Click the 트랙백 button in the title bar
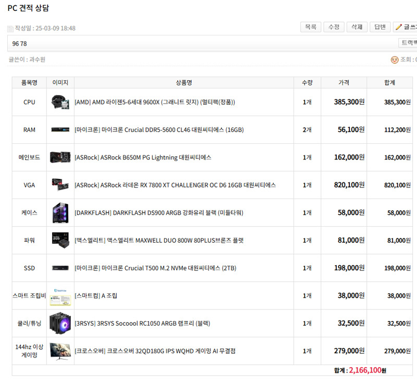The height and width of the screenshot is (384, 417). pyautogui.click(x=408, y=43)
